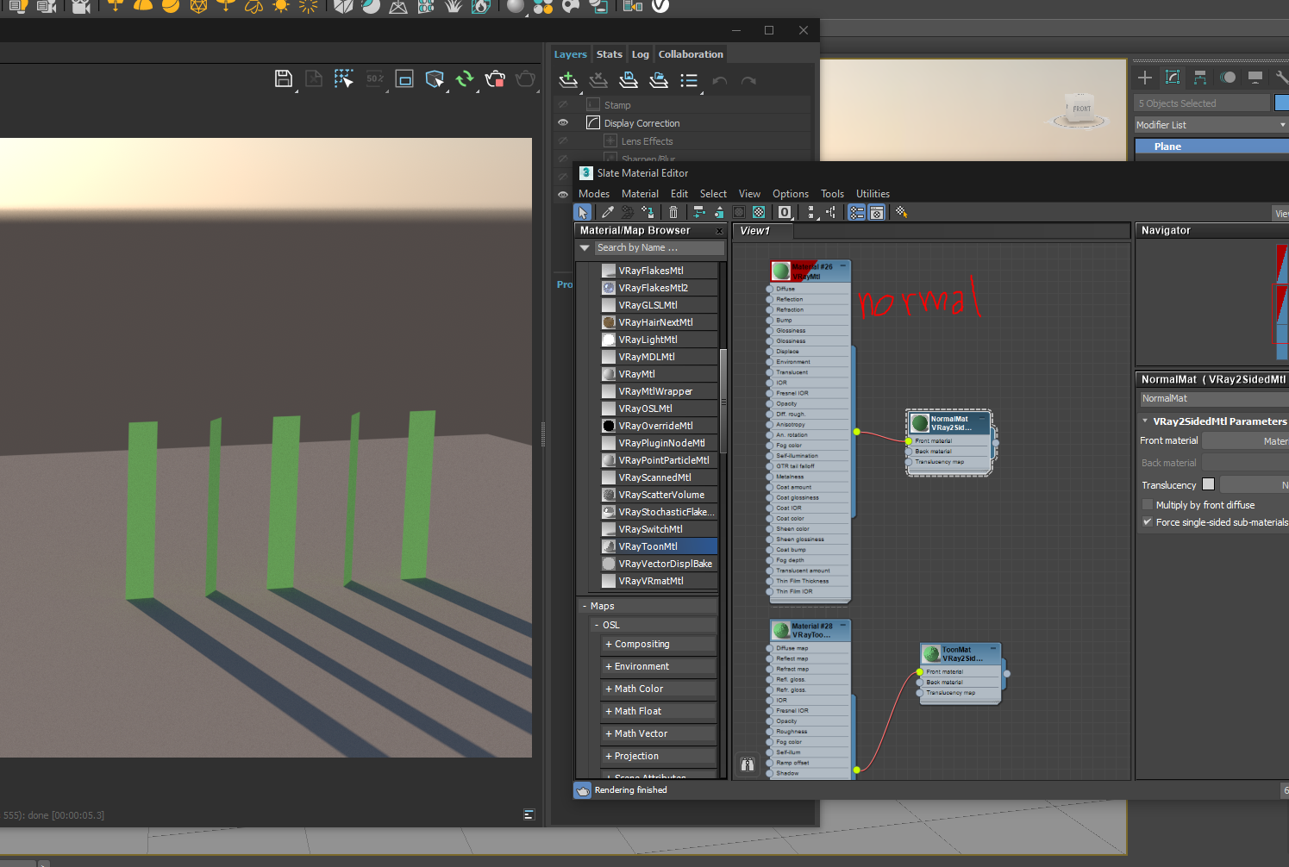1289x867 pixels.
Task: Click Back material slot button
Action: pyautogui.click(x=1246, y=463)
